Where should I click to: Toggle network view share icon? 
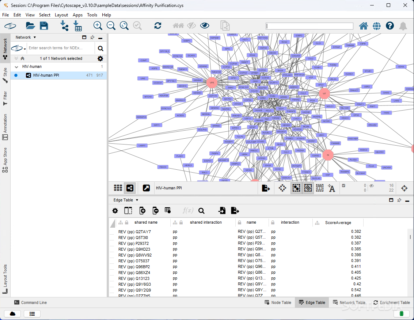[x=130, y=188]
